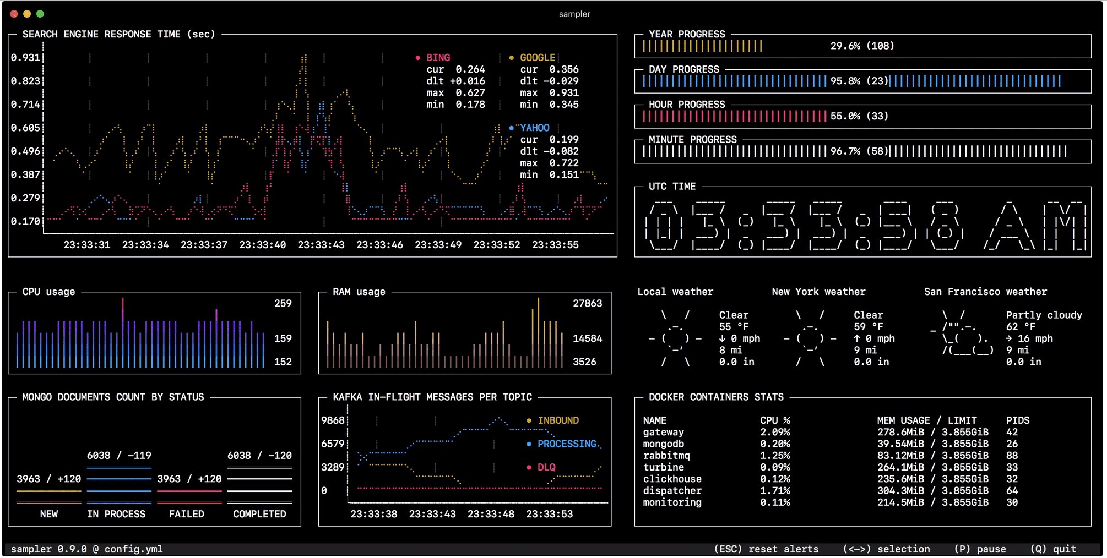
Task: Click the gateway container row name
Action: (664, 433)
